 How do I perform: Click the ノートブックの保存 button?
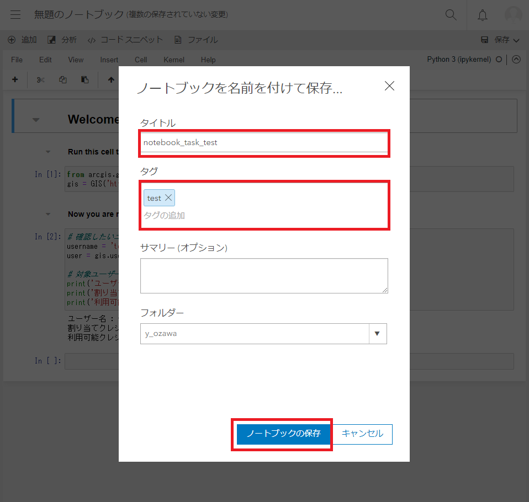point(283,434)
